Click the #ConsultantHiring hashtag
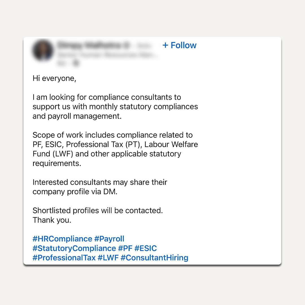The image size is (305, 305). click(x=154, y=258)
